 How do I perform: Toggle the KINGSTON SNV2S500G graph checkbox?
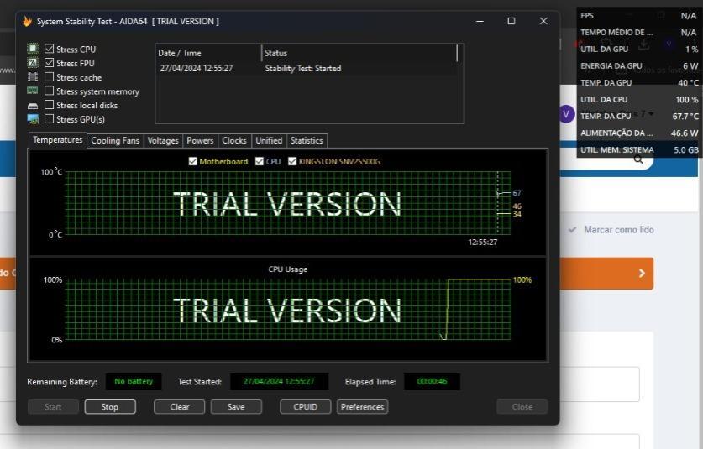point(292,161)
